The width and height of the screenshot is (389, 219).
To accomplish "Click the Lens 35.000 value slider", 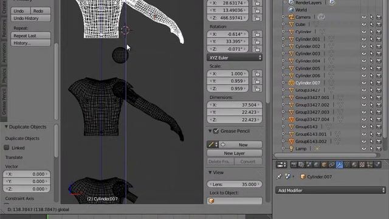I will pyautogui.click(x=235, y=184).
